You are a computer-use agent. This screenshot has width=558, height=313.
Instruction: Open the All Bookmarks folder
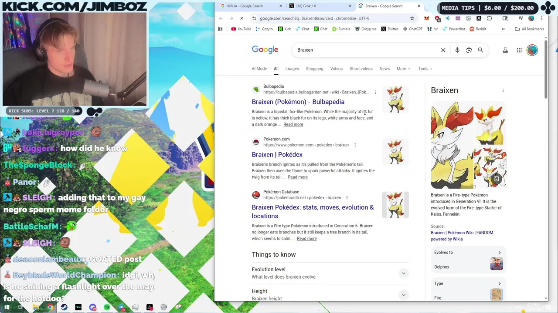529,29
